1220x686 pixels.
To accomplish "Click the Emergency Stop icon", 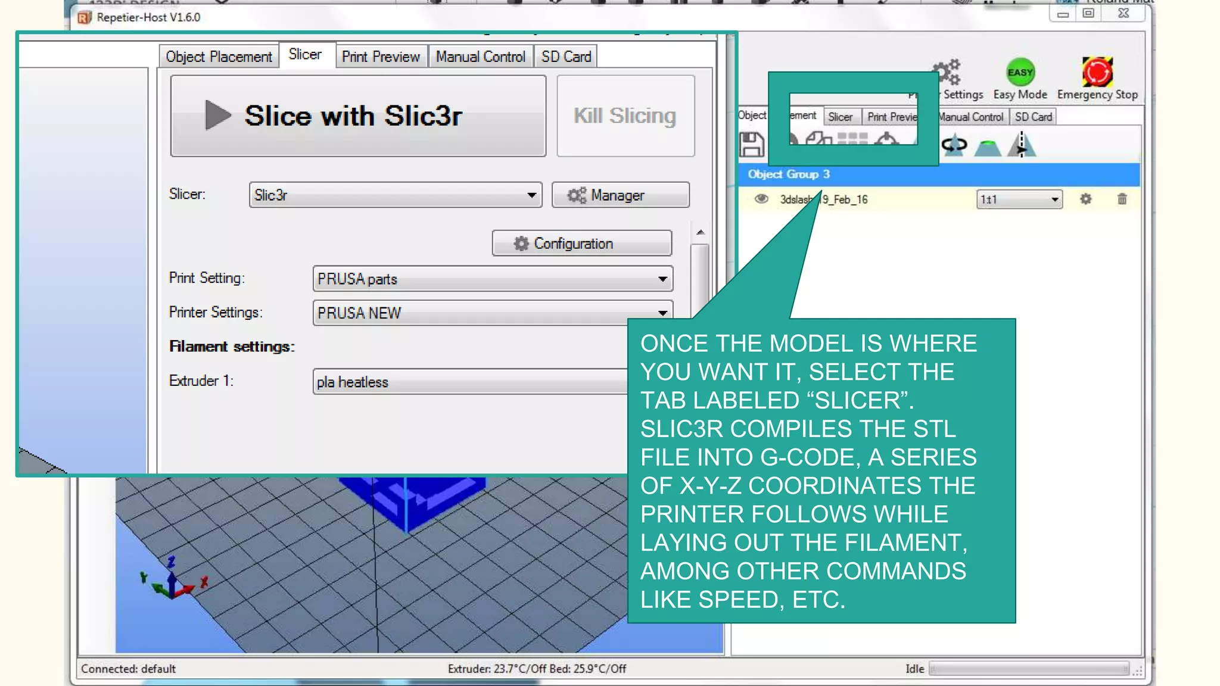I will point(1097,72).
